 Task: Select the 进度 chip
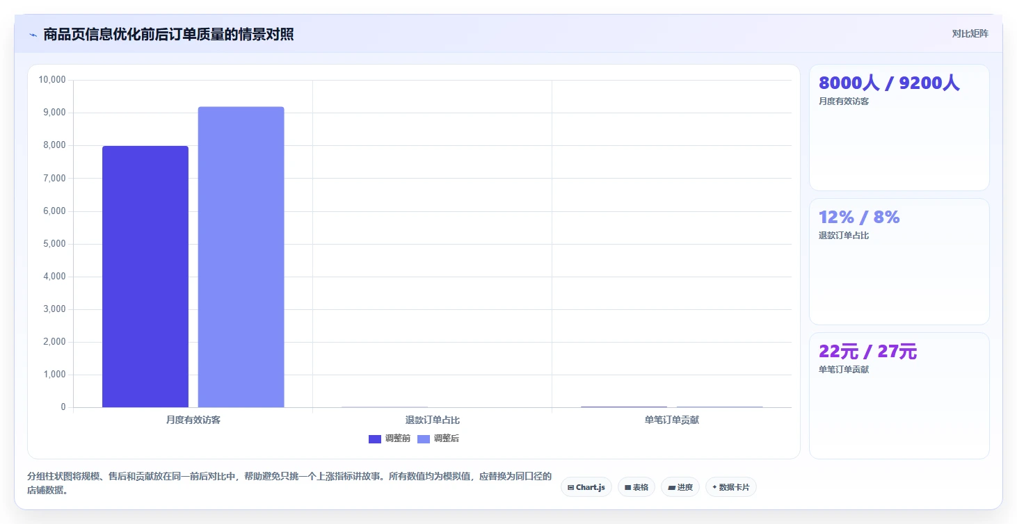tap(680, 487)
